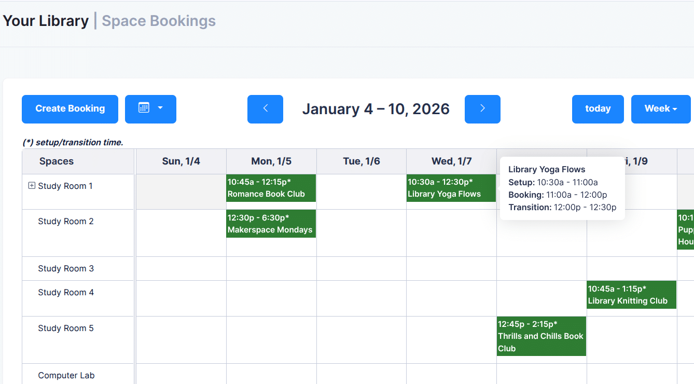Viewport: 694px width, 384px height.
Task: Click the Your Library title link
Action: point(46,21)
